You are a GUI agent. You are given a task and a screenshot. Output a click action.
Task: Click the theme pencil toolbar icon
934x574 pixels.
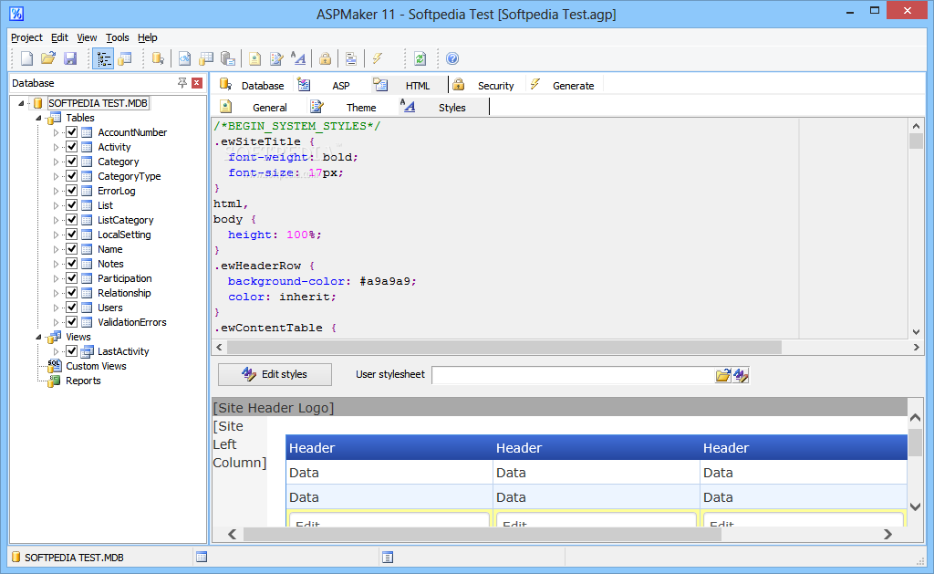click(276, 58)
